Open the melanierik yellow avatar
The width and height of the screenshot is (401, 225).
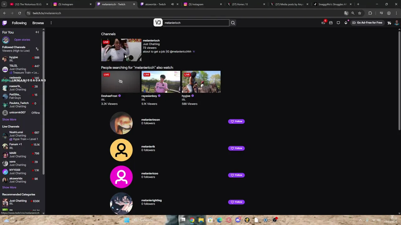coord(121,150)
